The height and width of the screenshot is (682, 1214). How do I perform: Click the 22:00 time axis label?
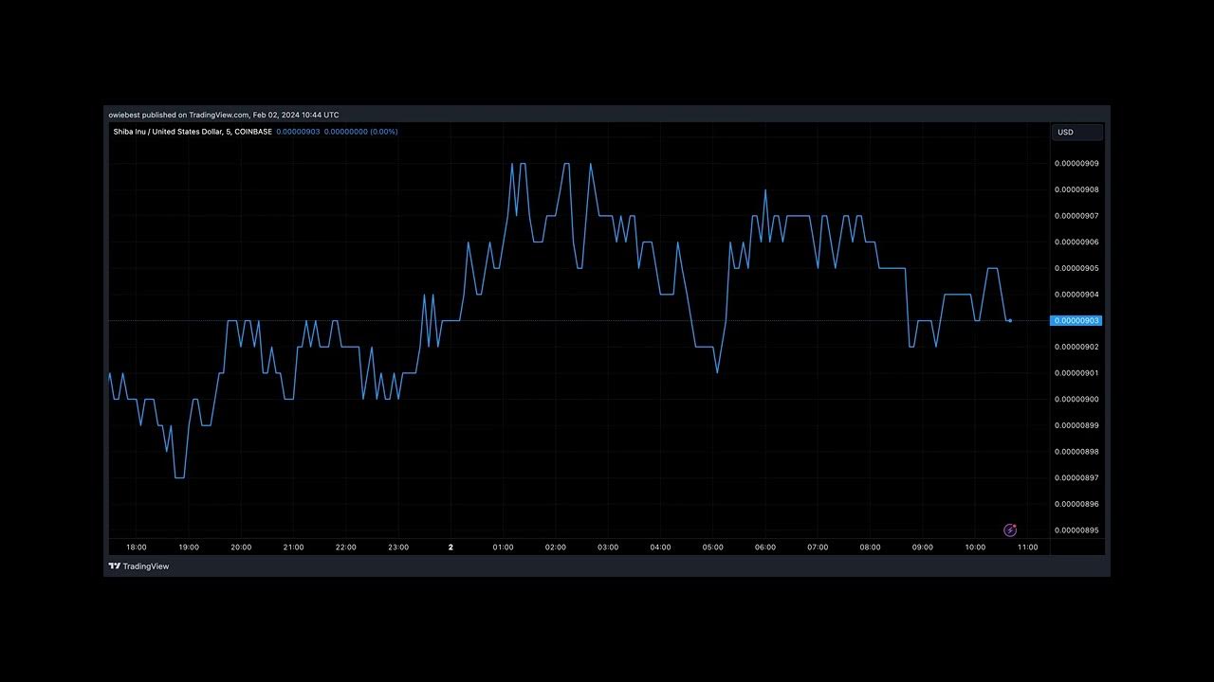click(345, 547)
